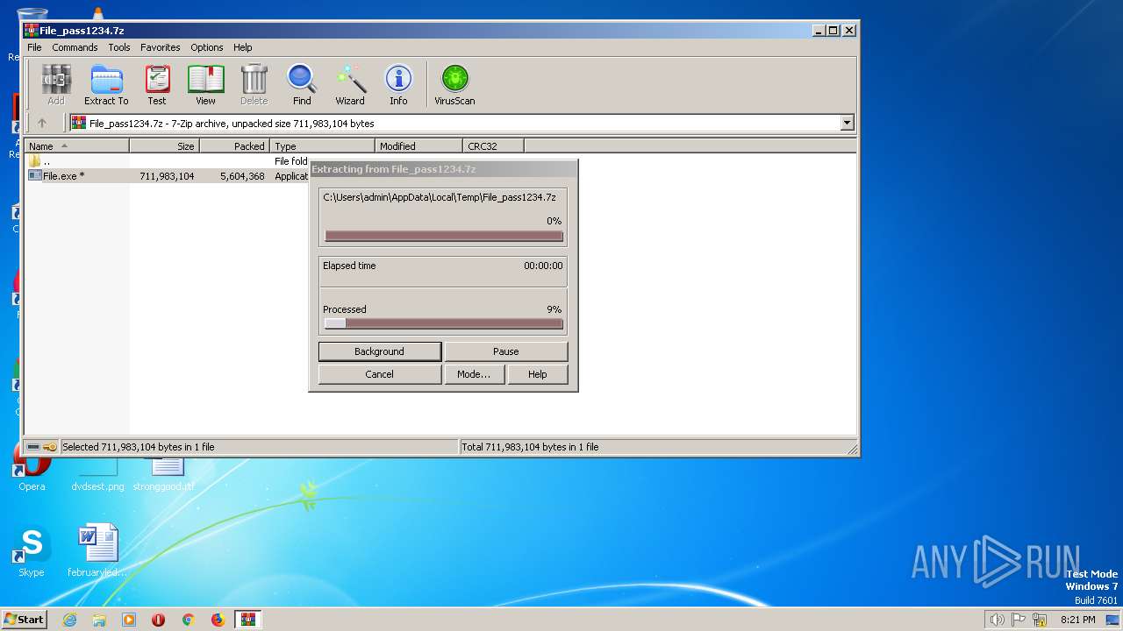This screenshot has height=631, width=1123.
Task: Click the Processed progress bar
Action: (x=443, y=323)
